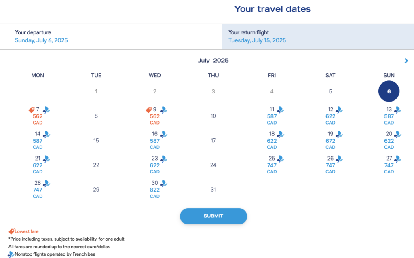
Task: Click the French bee icon on July 27
Action: (x=398, y=159)
